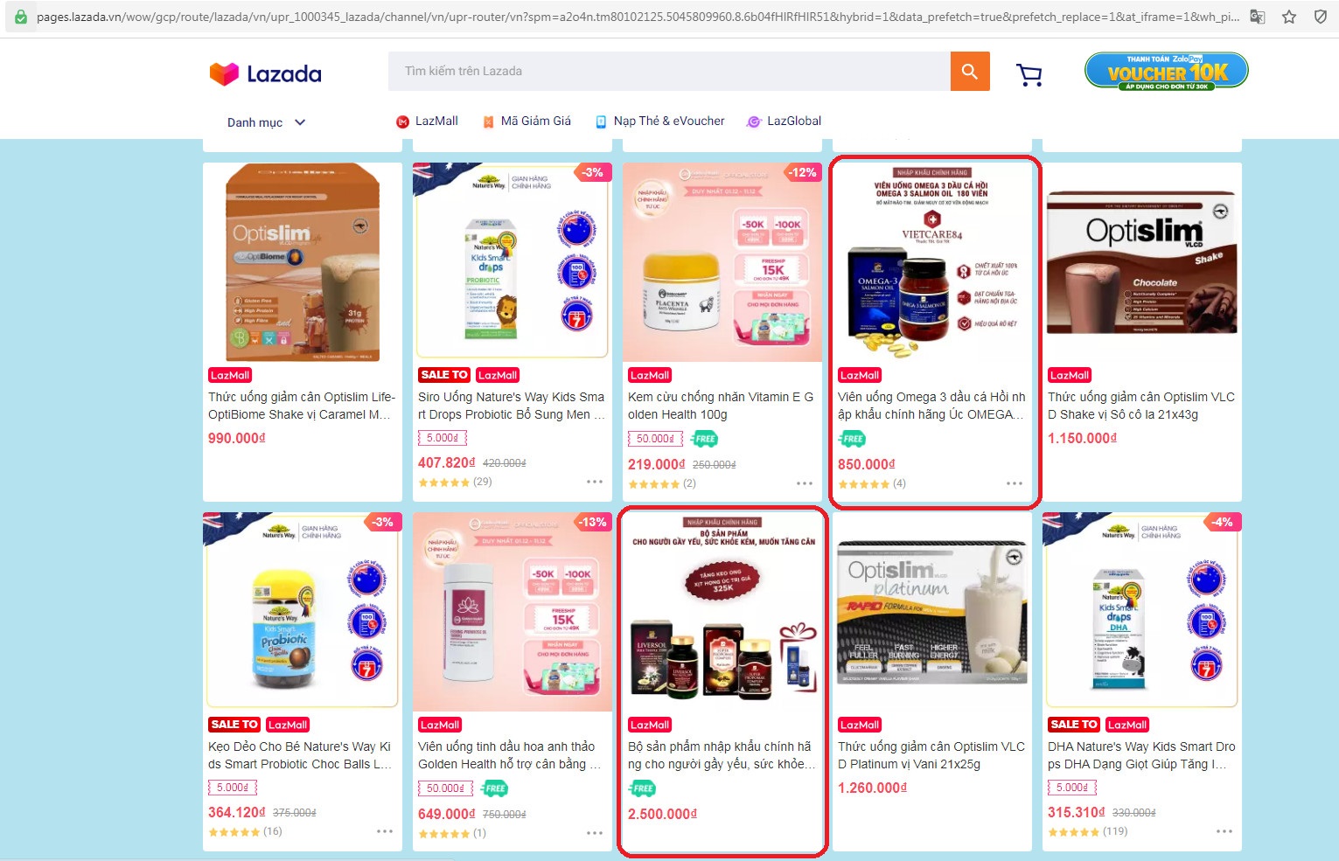Click the site security lock icon
This screenshot has height=861, width=1339.
pyautogui.click(x=21, y=17)
